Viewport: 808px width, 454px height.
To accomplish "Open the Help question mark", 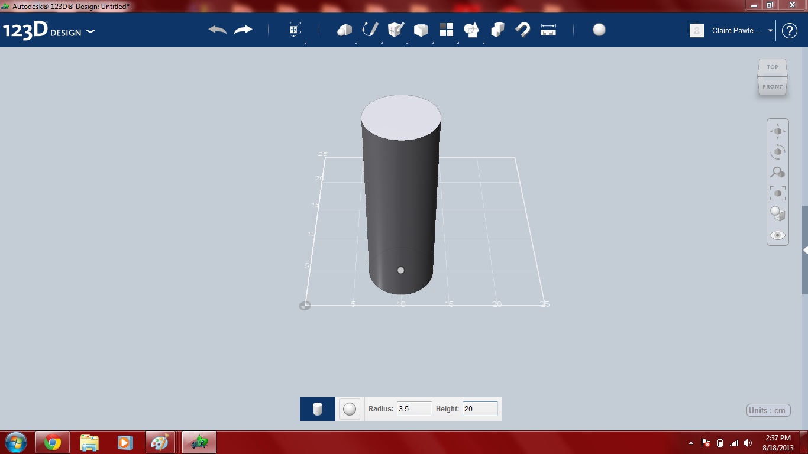I will tap(790, 31).
